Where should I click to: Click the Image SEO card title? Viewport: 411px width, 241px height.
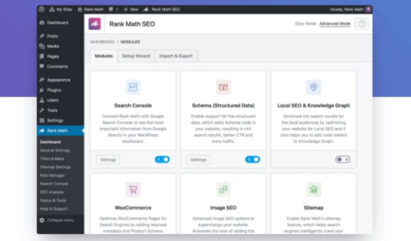pos(223,208)
